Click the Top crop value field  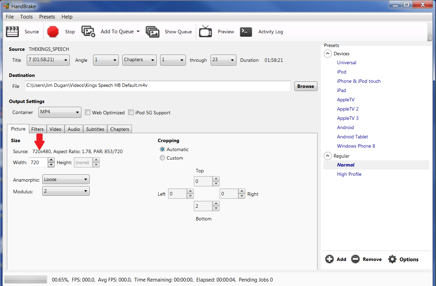pyautogui.click(x=203, y=181)
